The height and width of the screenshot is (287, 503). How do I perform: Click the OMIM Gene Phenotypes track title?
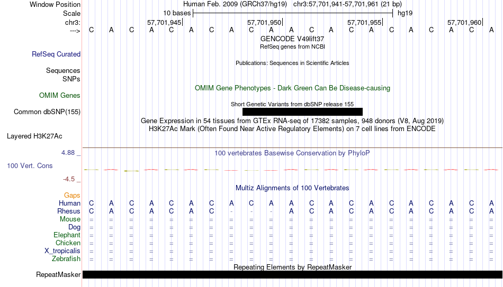point(292,88)
